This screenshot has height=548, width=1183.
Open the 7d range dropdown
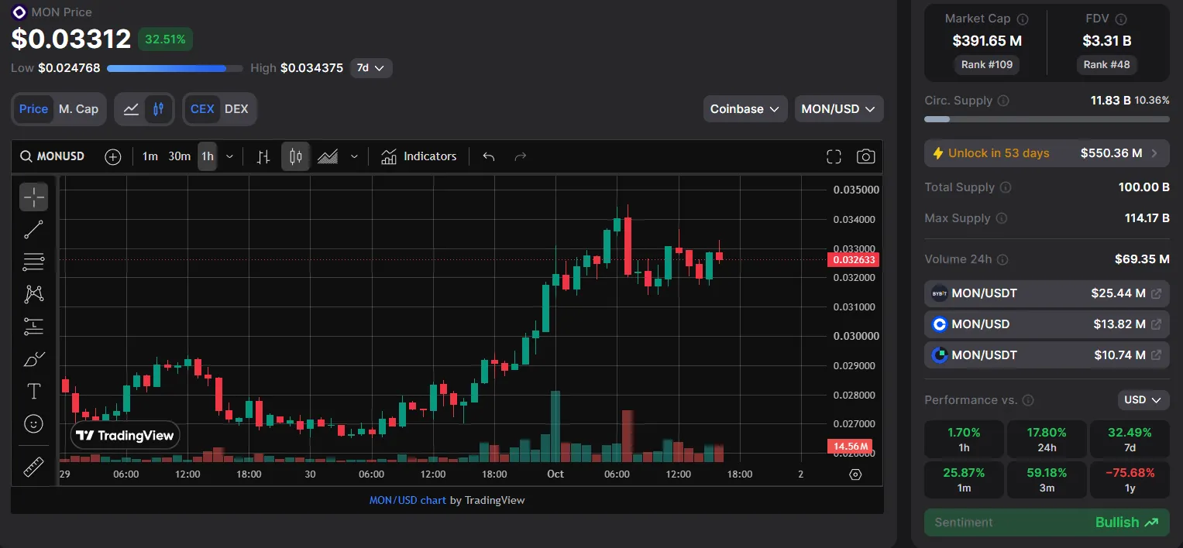[371, 68]
